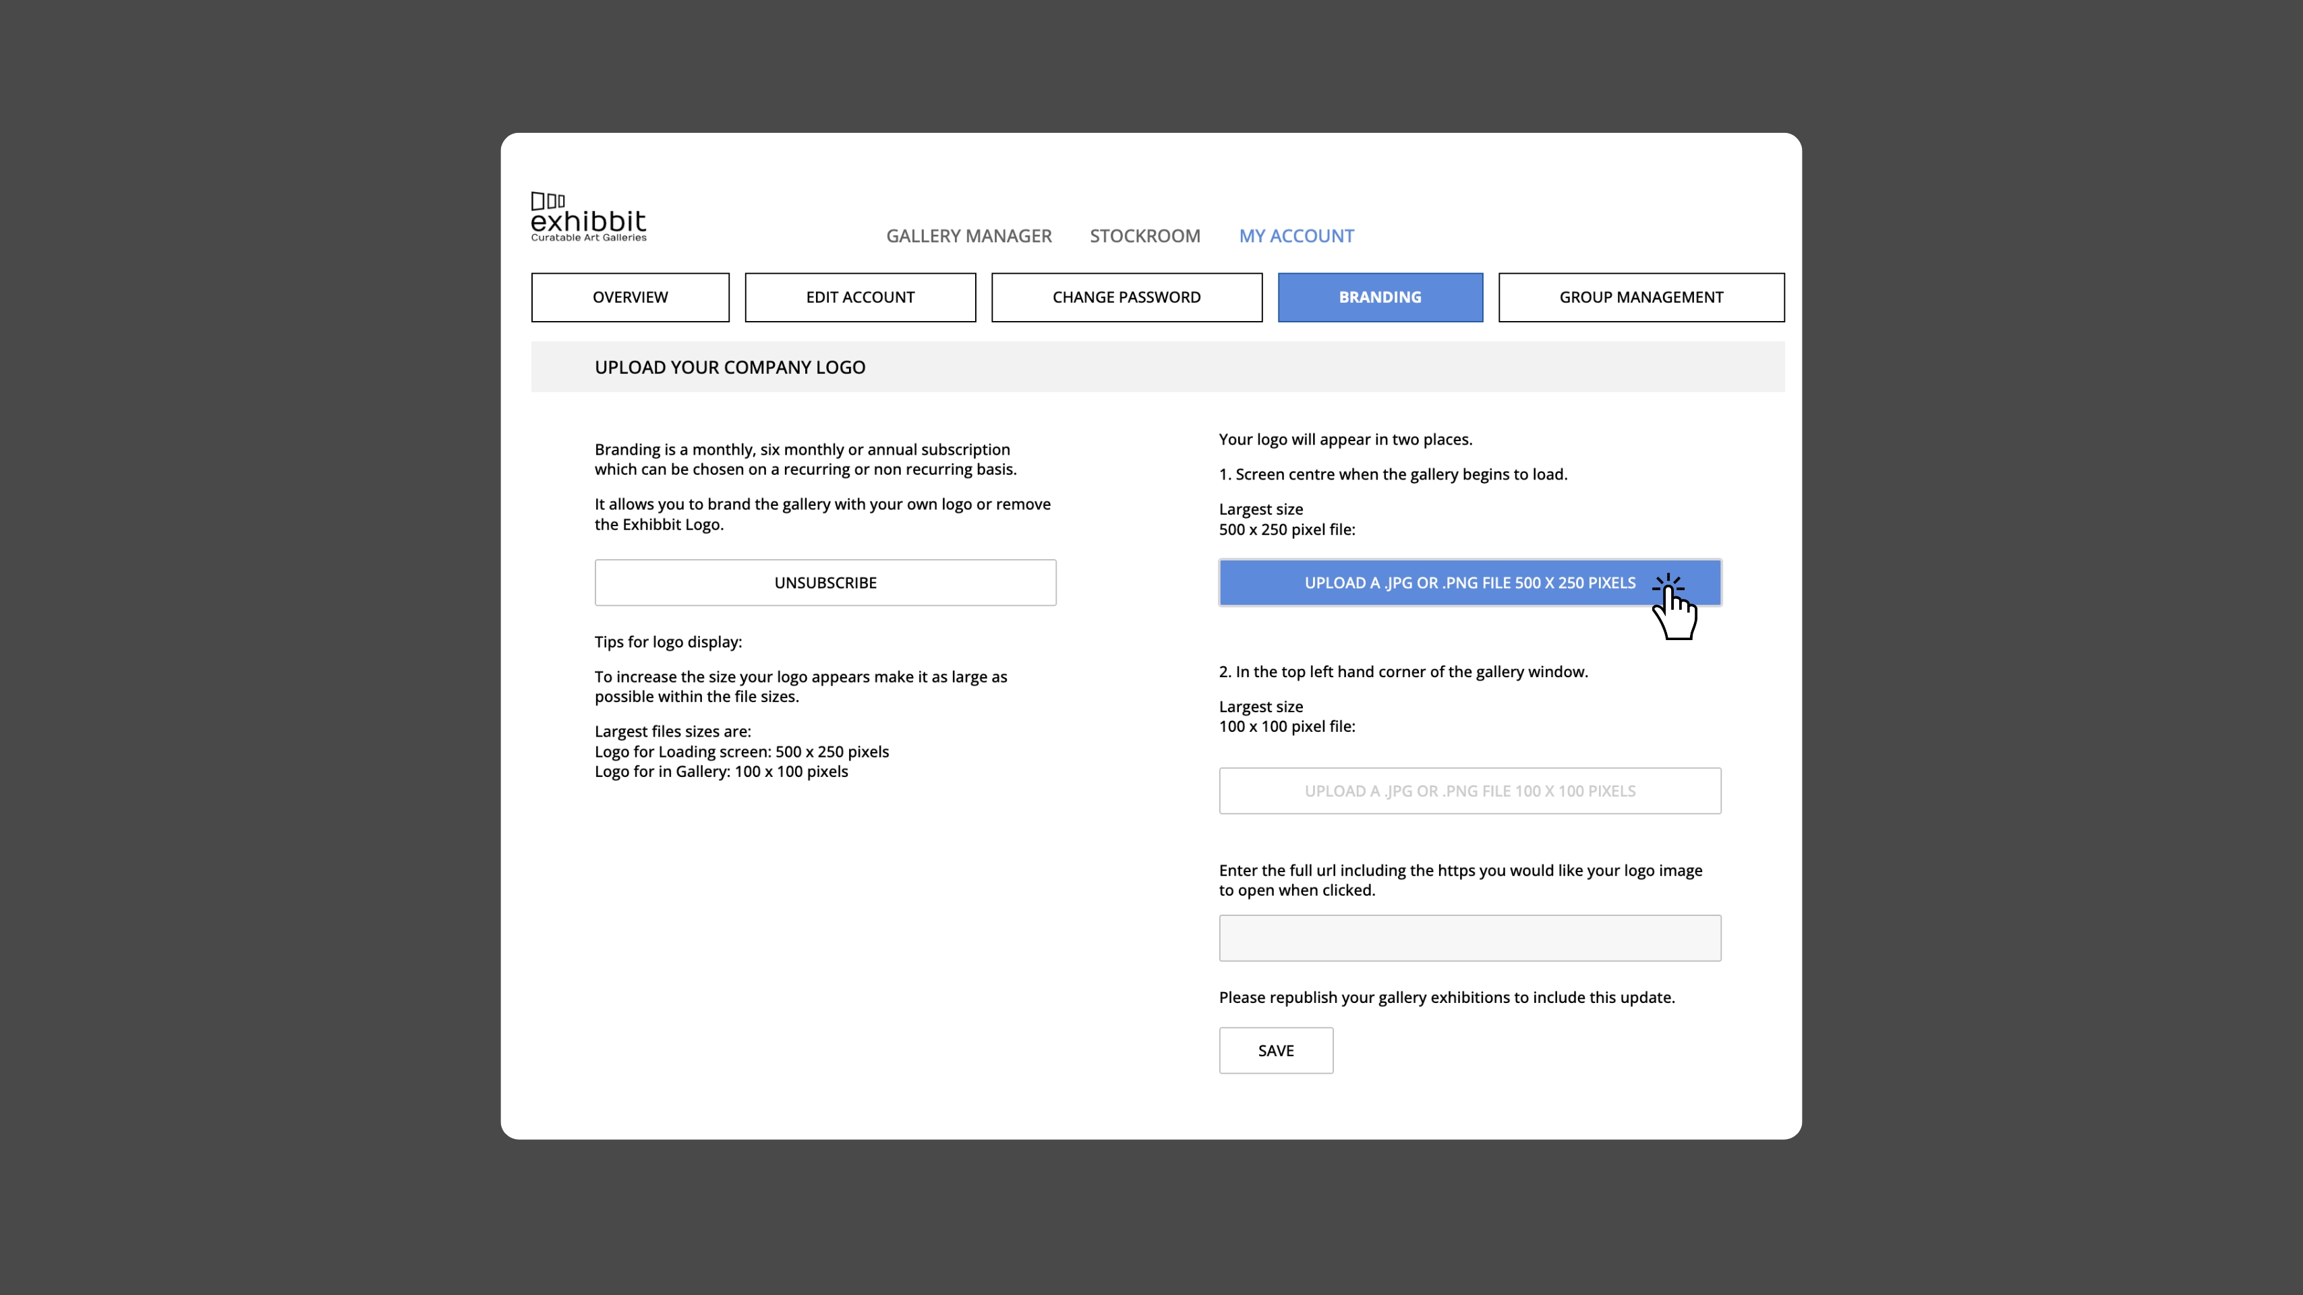Click the exhibbit logo
This screenshot has height=1295, width=2303.
(588, 217)
